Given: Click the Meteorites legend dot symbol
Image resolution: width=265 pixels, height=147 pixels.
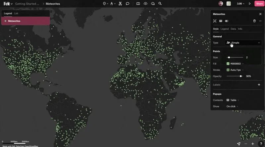Looking at the screenshot, I should [x=5, y=21].
